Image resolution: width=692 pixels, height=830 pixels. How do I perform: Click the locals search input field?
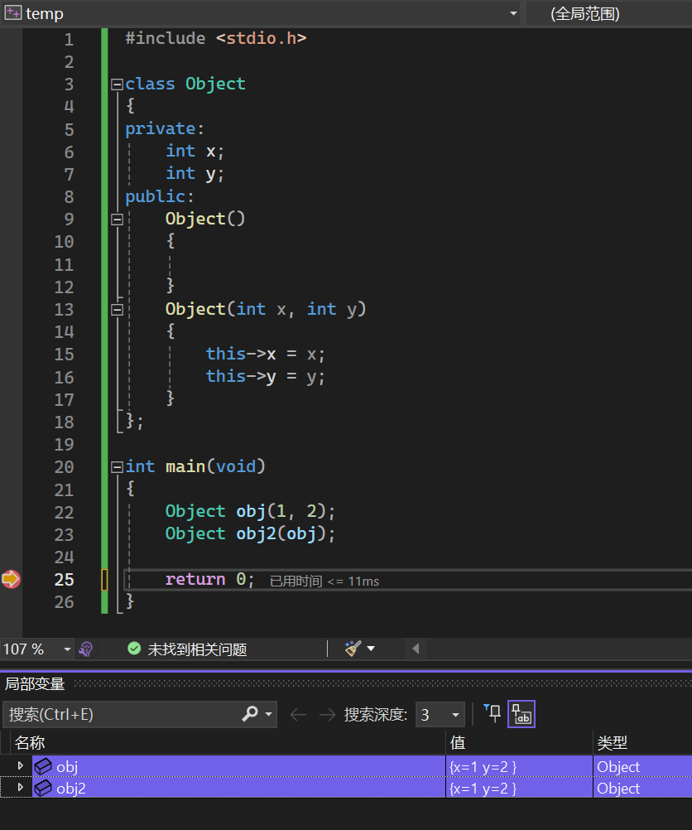point(120,714)
